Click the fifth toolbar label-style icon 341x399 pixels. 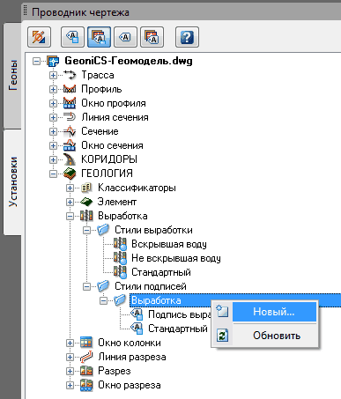(x=152, y=37)
